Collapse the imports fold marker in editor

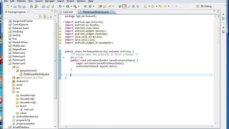[64, 22]
